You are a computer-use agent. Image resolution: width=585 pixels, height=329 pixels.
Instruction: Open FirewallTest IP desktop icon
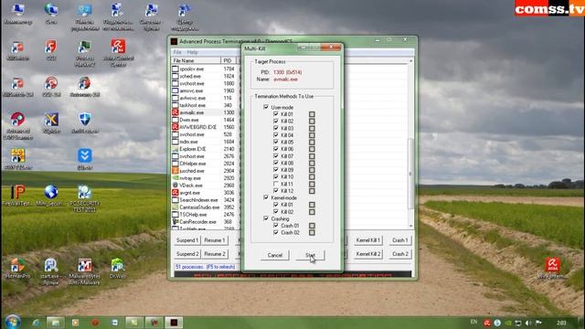(x=16, y=196)
